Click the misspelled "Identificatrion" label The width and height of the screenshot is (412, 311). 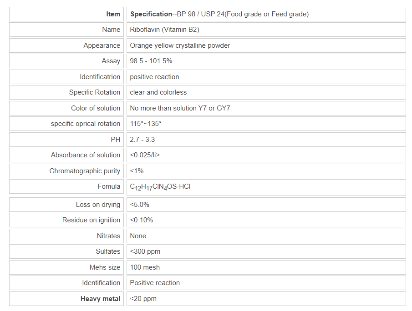[100, 77]
